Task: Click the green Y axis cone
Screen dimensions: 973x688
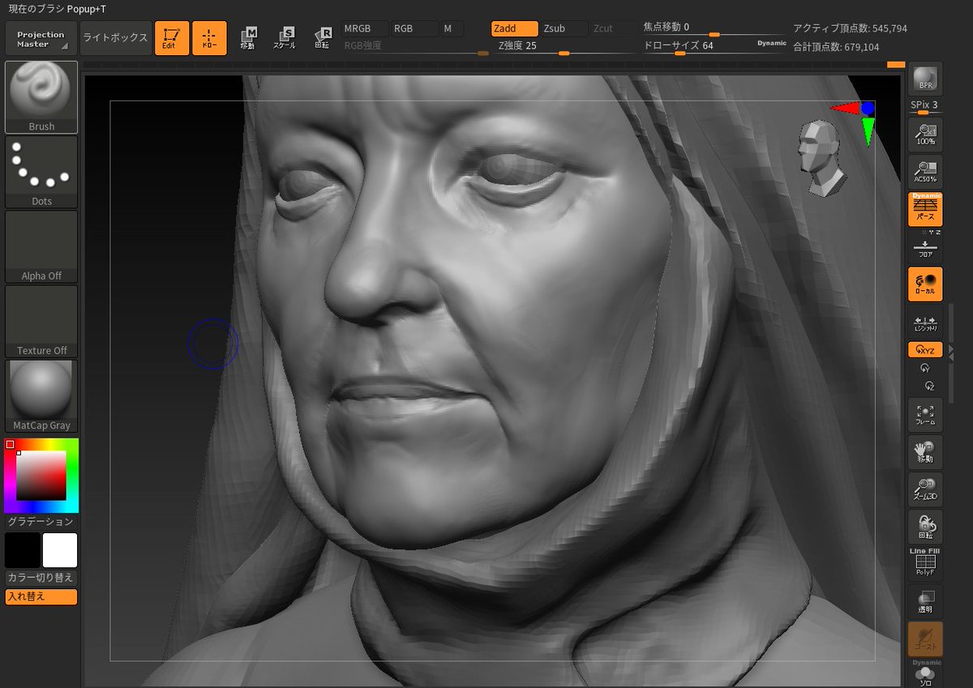Action: pyautogui.click(x=868, y=131)
